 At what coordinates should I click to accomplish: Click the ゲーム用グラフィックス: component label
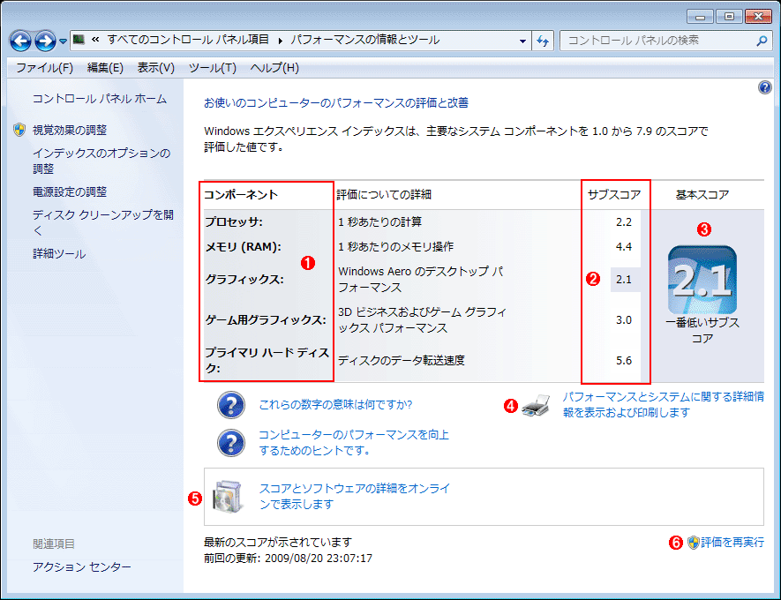point(266,320)
